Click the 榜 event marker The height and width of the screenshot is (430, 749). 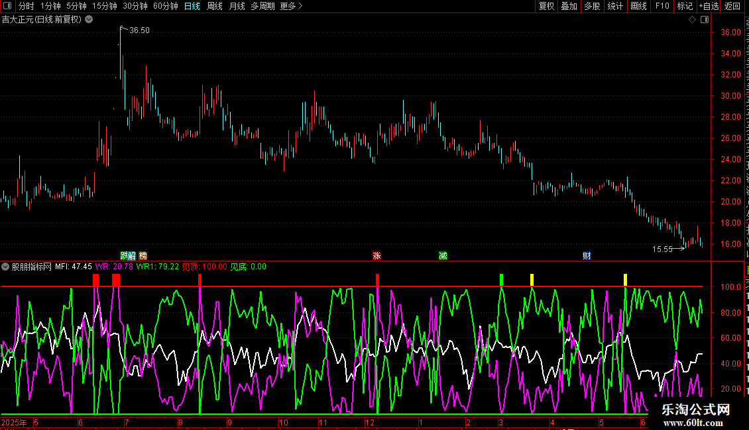(x=143, y=256)
